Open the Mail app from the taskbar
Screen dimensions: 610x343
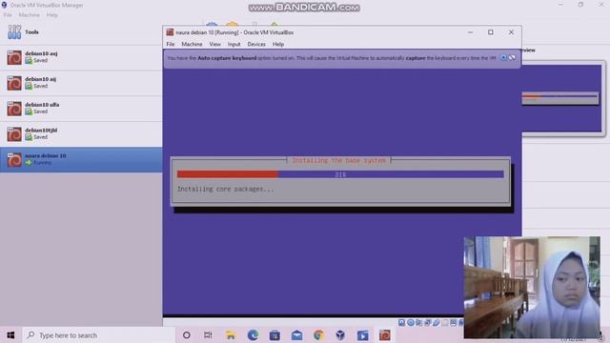pyautogui.click(x=296, y=335)
